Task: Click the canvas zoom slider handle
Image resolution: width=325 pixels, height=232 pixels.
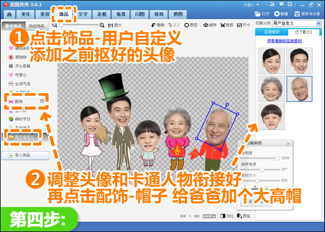Action: [x=61, y=25]
